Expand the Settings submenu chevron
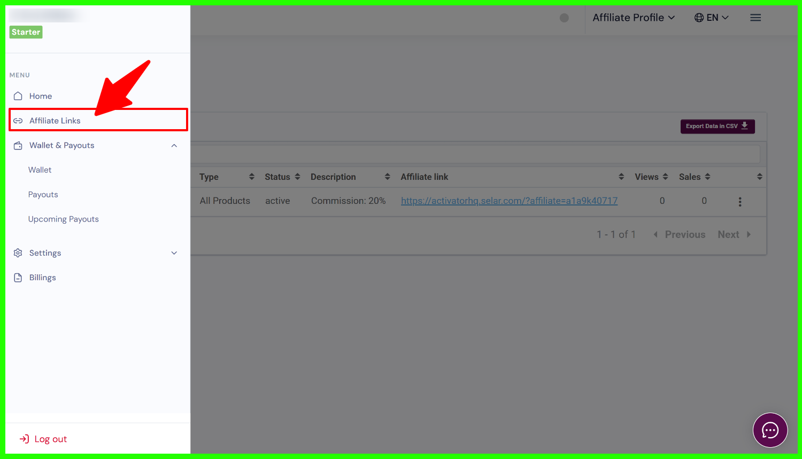This screenshot has height=459, width=802. pyautogui.click(x=174, y=253)
